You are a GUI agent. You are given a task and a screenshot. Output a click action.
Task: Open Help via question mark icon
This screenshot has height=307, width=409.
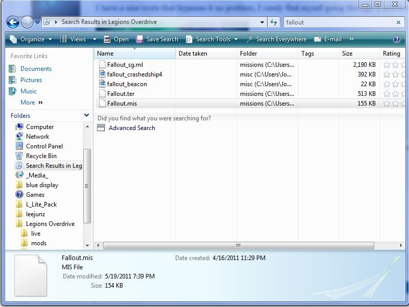click(x=396, y=39)
